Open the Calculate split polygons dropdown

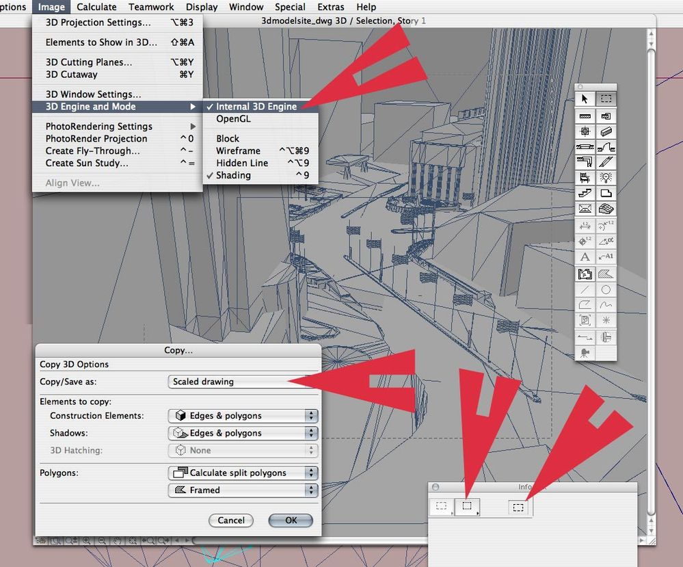[243, 473]
